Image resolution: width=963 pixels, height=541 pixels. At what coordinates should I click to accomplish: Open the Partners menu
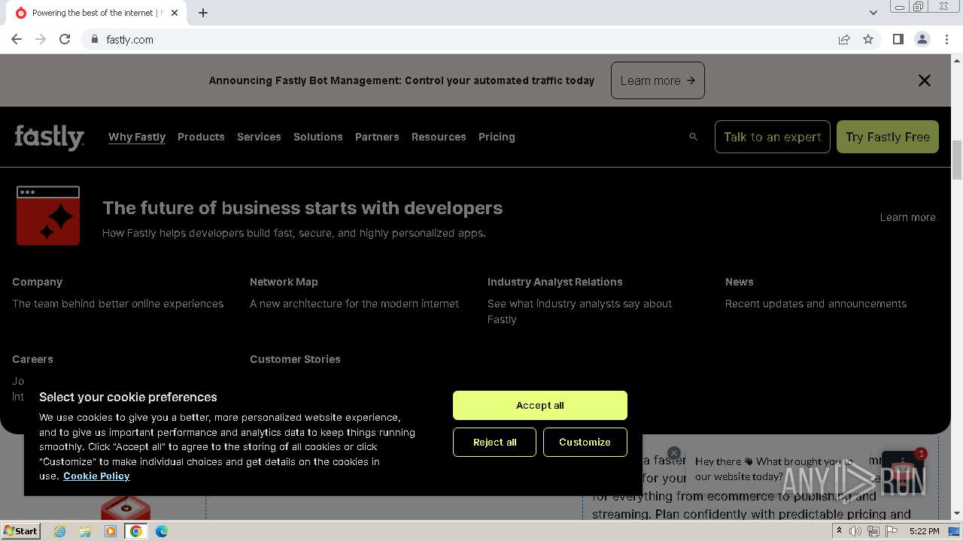(x=377, y=137)
